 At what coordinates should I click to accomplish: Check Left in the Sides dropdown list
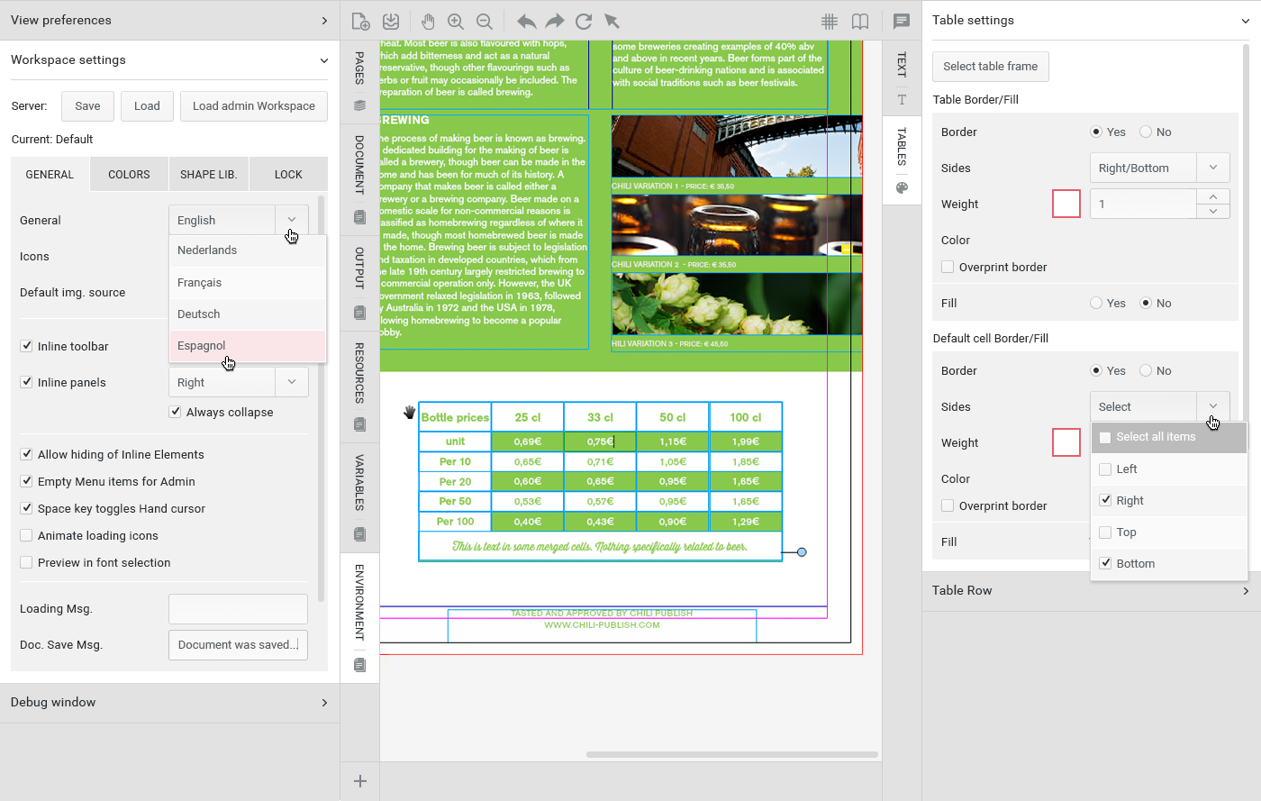pos(1105,469)
